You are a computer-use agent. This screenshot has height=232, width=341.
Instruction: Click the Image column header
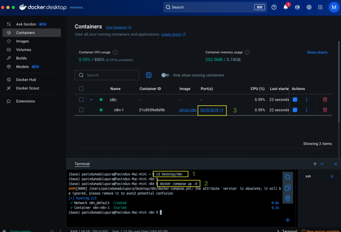click(185, 88)
